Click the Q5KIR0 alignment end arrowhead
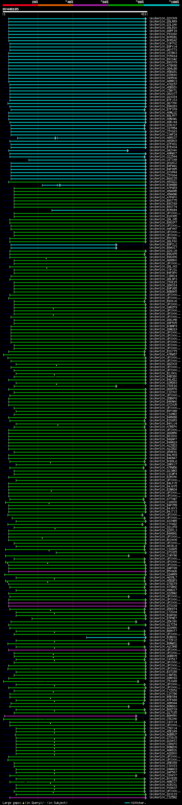The image size is (182, 805). 136,622
